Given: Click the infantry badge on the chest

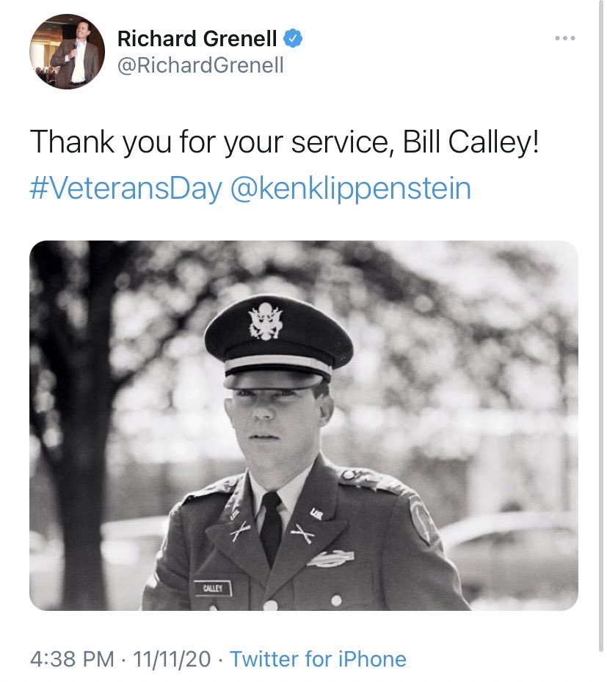Looking at the screenshot, I should (330, 559).
